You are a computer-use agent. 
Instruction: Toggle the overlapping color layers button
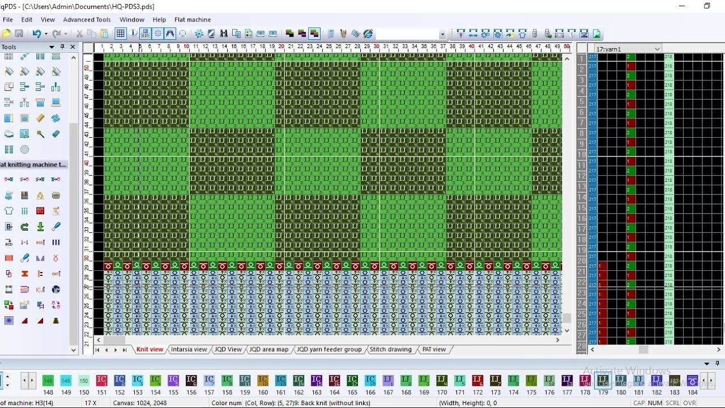pyautogui.click(x=314, y=34)
